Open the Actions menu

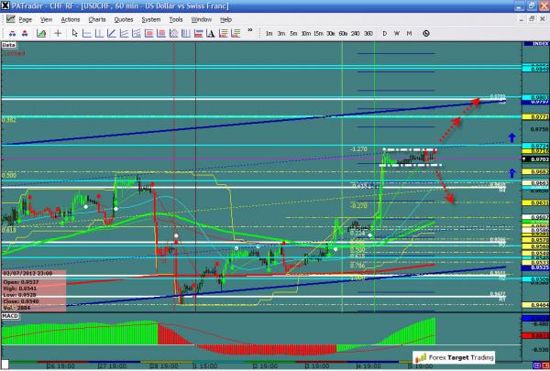click(71, 19)
